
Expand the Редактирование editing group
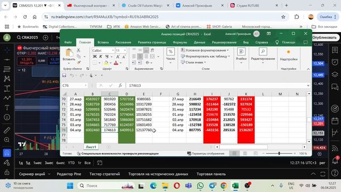(x=263, y=55)
